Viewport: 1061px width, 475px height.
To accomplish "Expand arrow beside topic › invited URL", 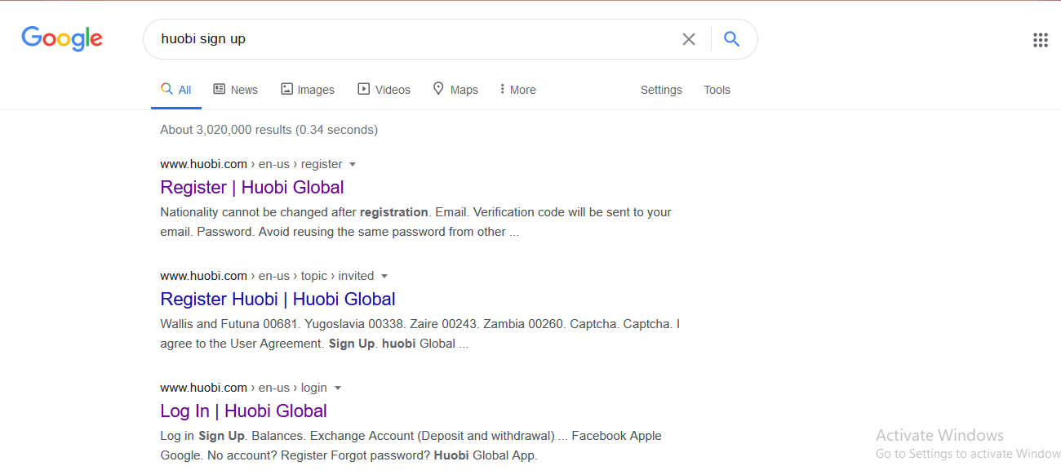I will pyautogui.click(x=384, y=276).
